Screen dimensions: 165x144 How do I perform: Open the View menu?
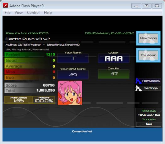(19, 13)
